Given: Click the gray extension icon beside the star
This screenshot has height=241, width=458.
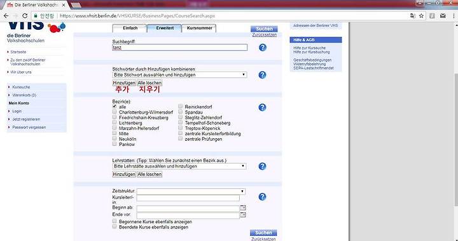Looking at the screenshot, I should click(432, 16).
